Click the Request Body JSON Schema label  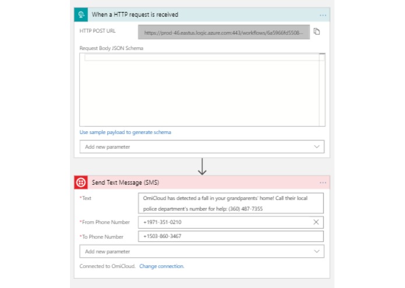[x=111, y=48]
